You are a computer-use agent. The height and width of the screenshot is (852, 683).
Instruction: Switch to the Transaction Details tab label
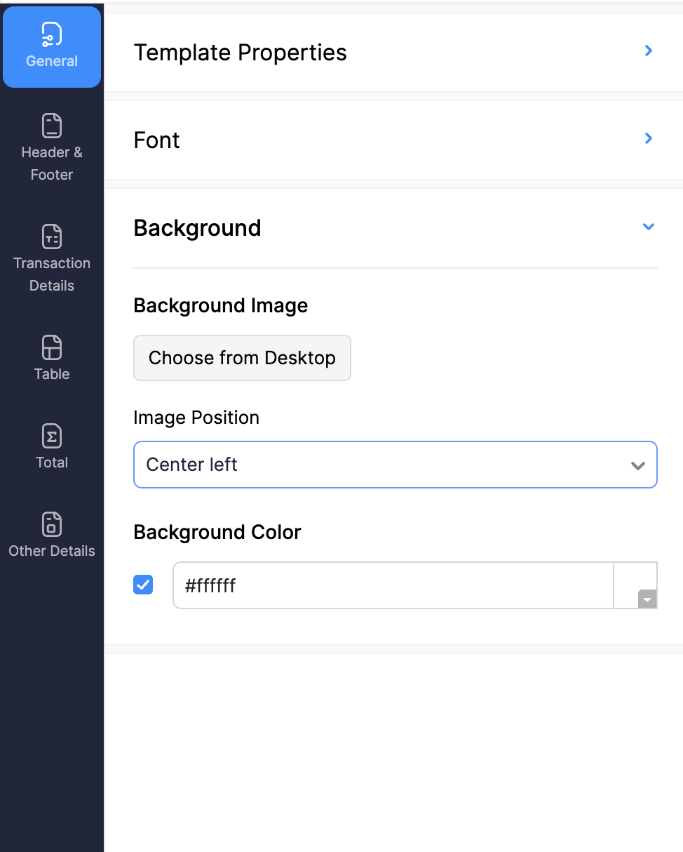(x=52, y=274)
